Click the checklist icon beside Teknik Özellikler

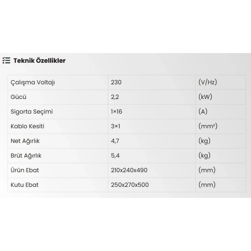pyautogui.click(x=6, y=60)
